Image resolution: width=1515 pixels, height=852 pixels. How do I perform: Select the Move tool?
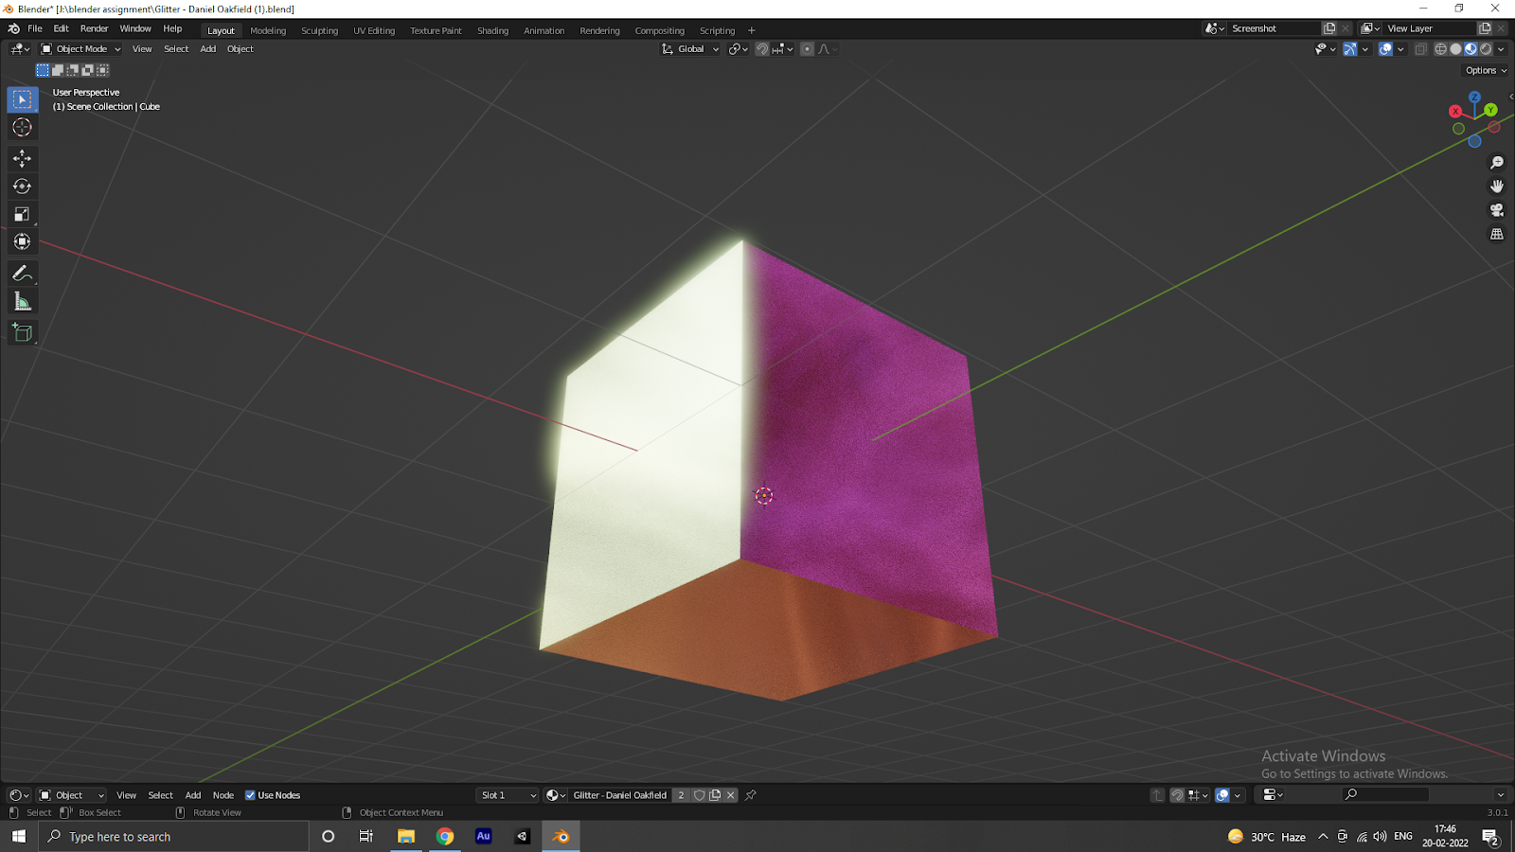pos(22,158)
